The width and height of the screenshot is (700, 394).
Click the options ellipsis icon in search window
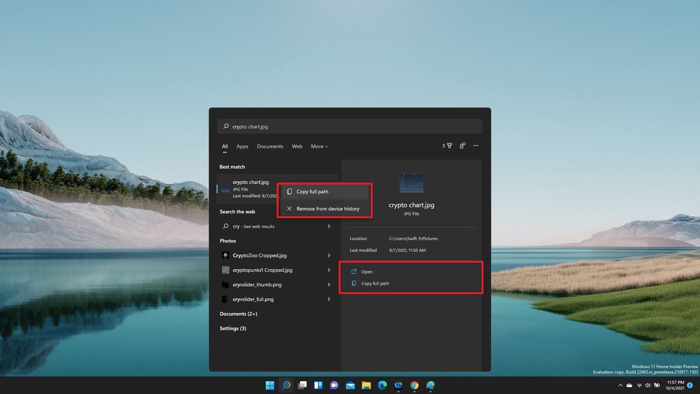click(475, 145)
